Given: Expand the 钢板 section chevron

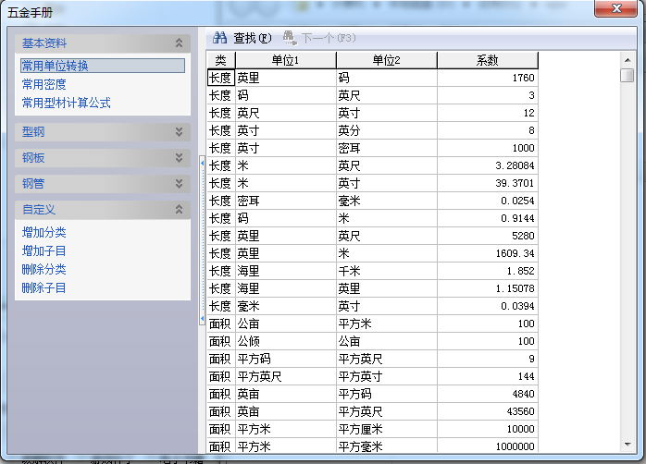Looking at the screenshot, I should coord(179,157).
